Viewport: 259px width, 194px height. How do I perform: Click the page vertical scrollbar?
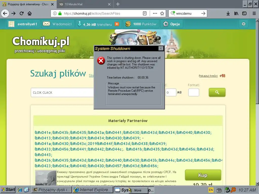[257, 63]
